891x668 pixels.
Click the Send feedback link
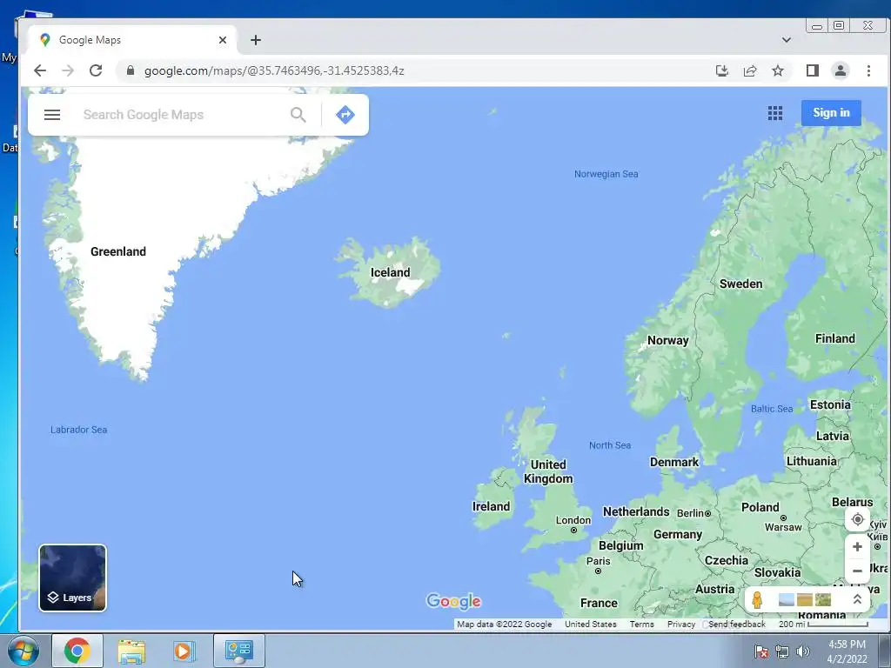pyautogui.click(x=737, y=625)
